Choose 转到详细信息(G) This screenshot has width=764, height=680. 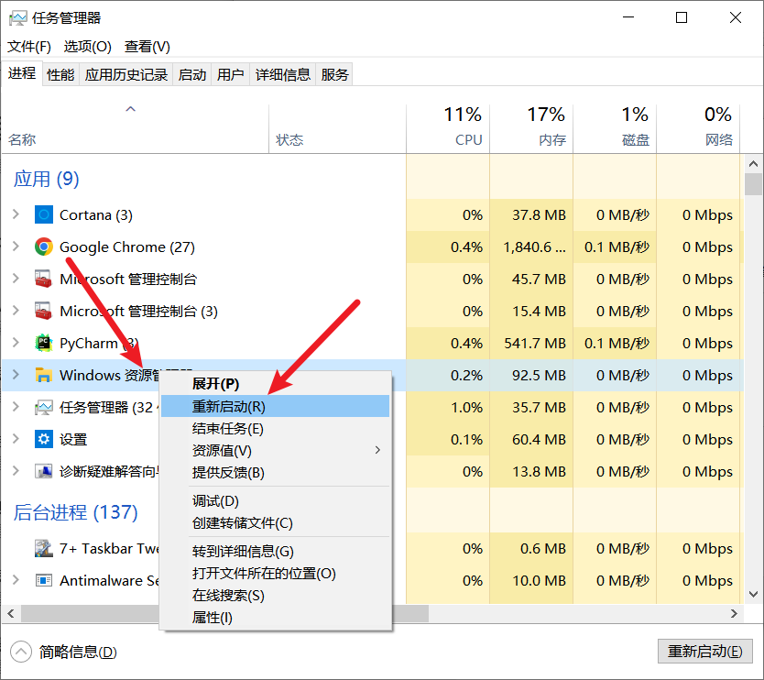(x=276, y=552)
